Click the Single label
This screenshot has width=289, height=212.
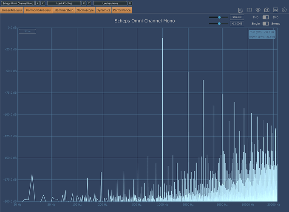click(255, 24)
